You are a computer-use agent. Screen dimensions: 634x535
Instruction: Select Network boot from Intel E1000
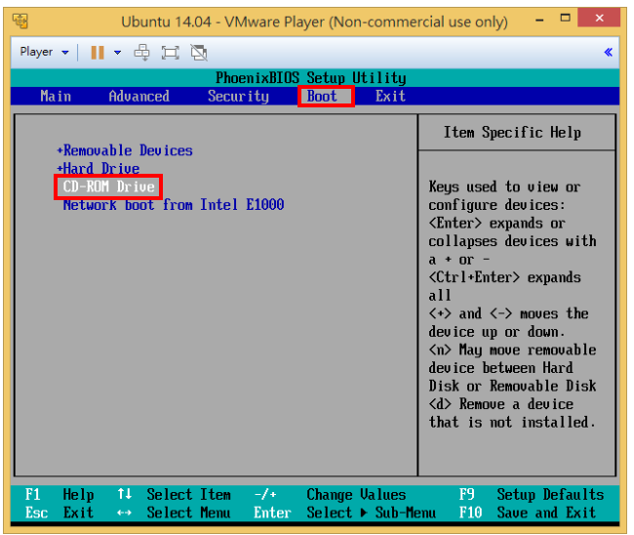(x=174, y=205)
